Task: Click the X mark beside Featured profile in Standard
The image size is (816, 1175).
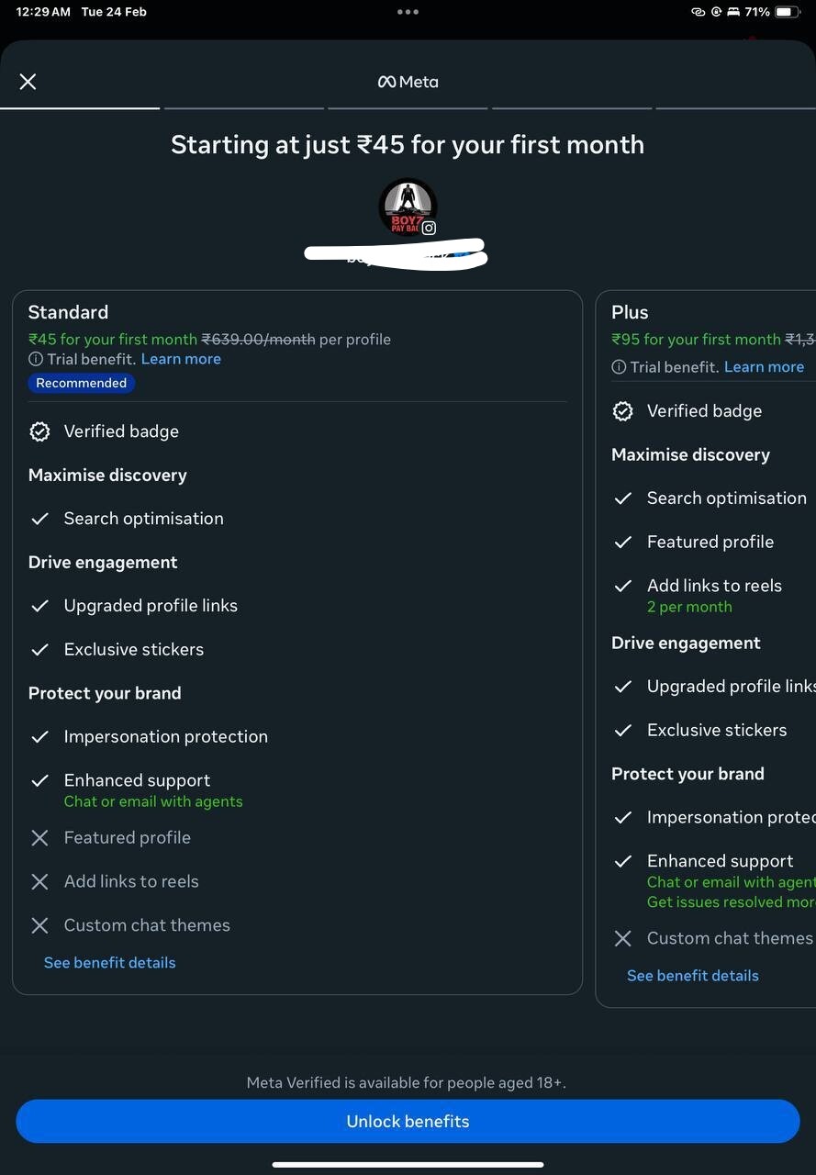Action: (x=39, y=838)
